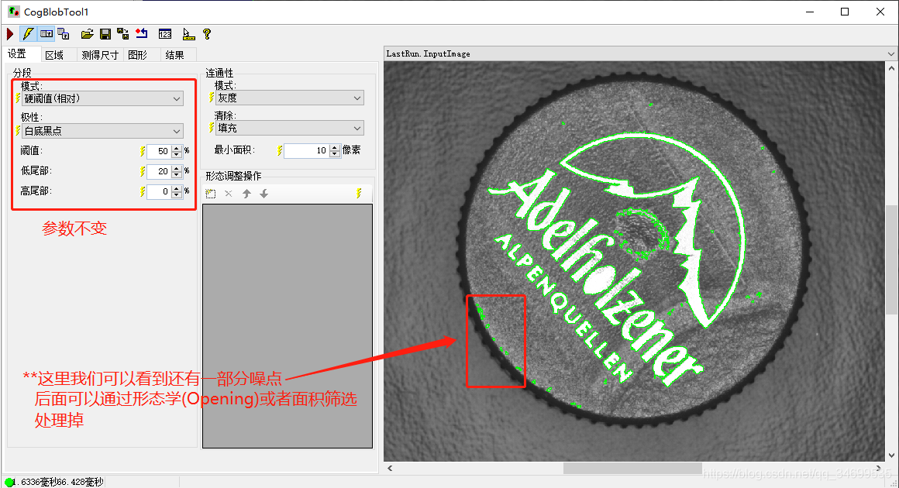
Task: Minimize the CogBlobTool1 window
Action: coord(810,12)
